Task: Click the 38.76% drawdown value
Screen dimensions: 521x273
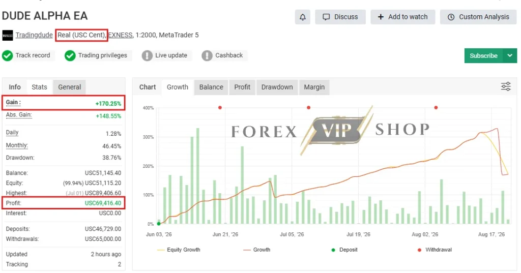Action: pos(111,158)
